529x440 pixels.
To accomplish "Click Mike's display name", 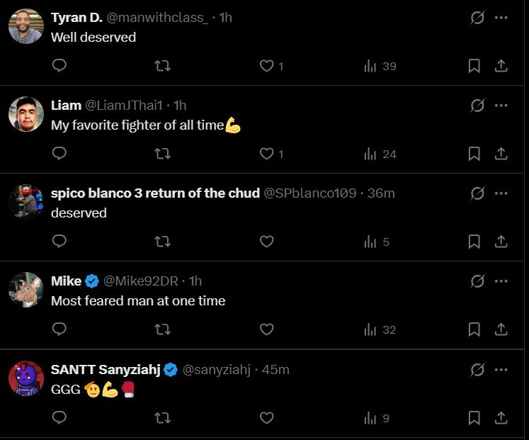I will pos(66,281).
